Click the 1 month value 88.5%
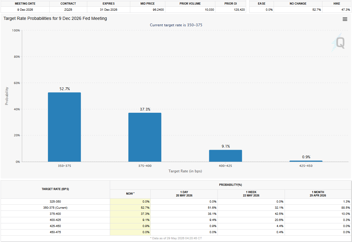The height and width of the screenshot is (242, 352). [346, 208]
